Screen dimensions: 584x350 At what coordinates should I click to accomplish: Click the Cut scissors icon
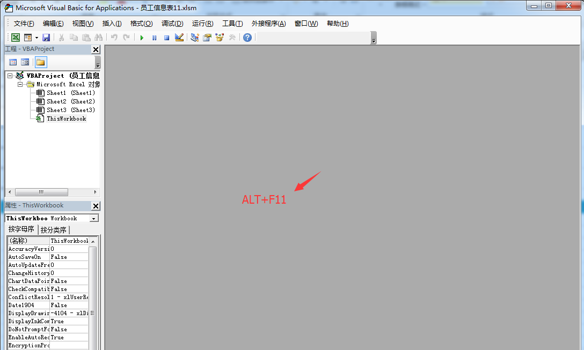61,38
